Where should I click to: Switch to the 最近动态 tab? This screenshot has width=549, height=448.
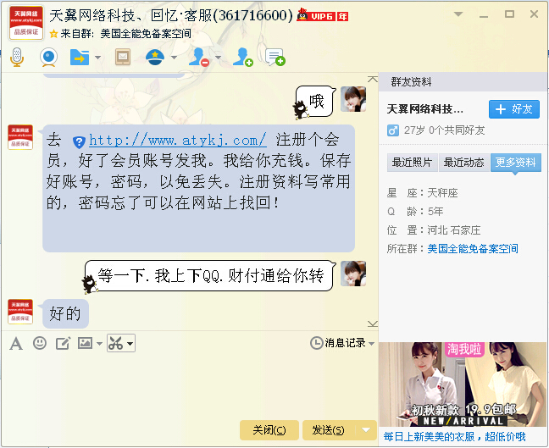[464, 163]
